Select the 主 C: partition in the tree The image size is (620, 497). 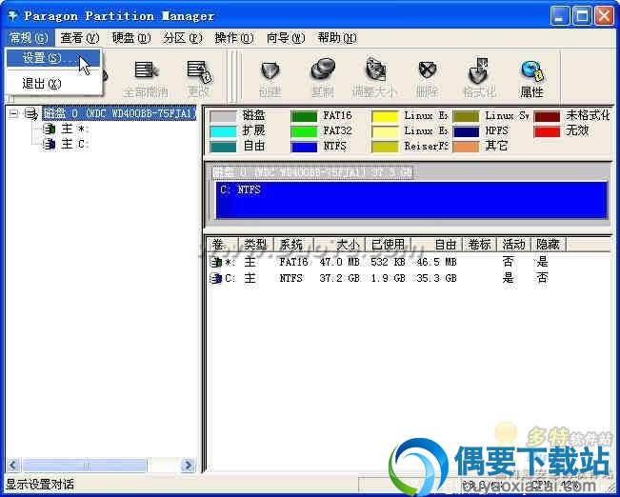coord(74,144)
